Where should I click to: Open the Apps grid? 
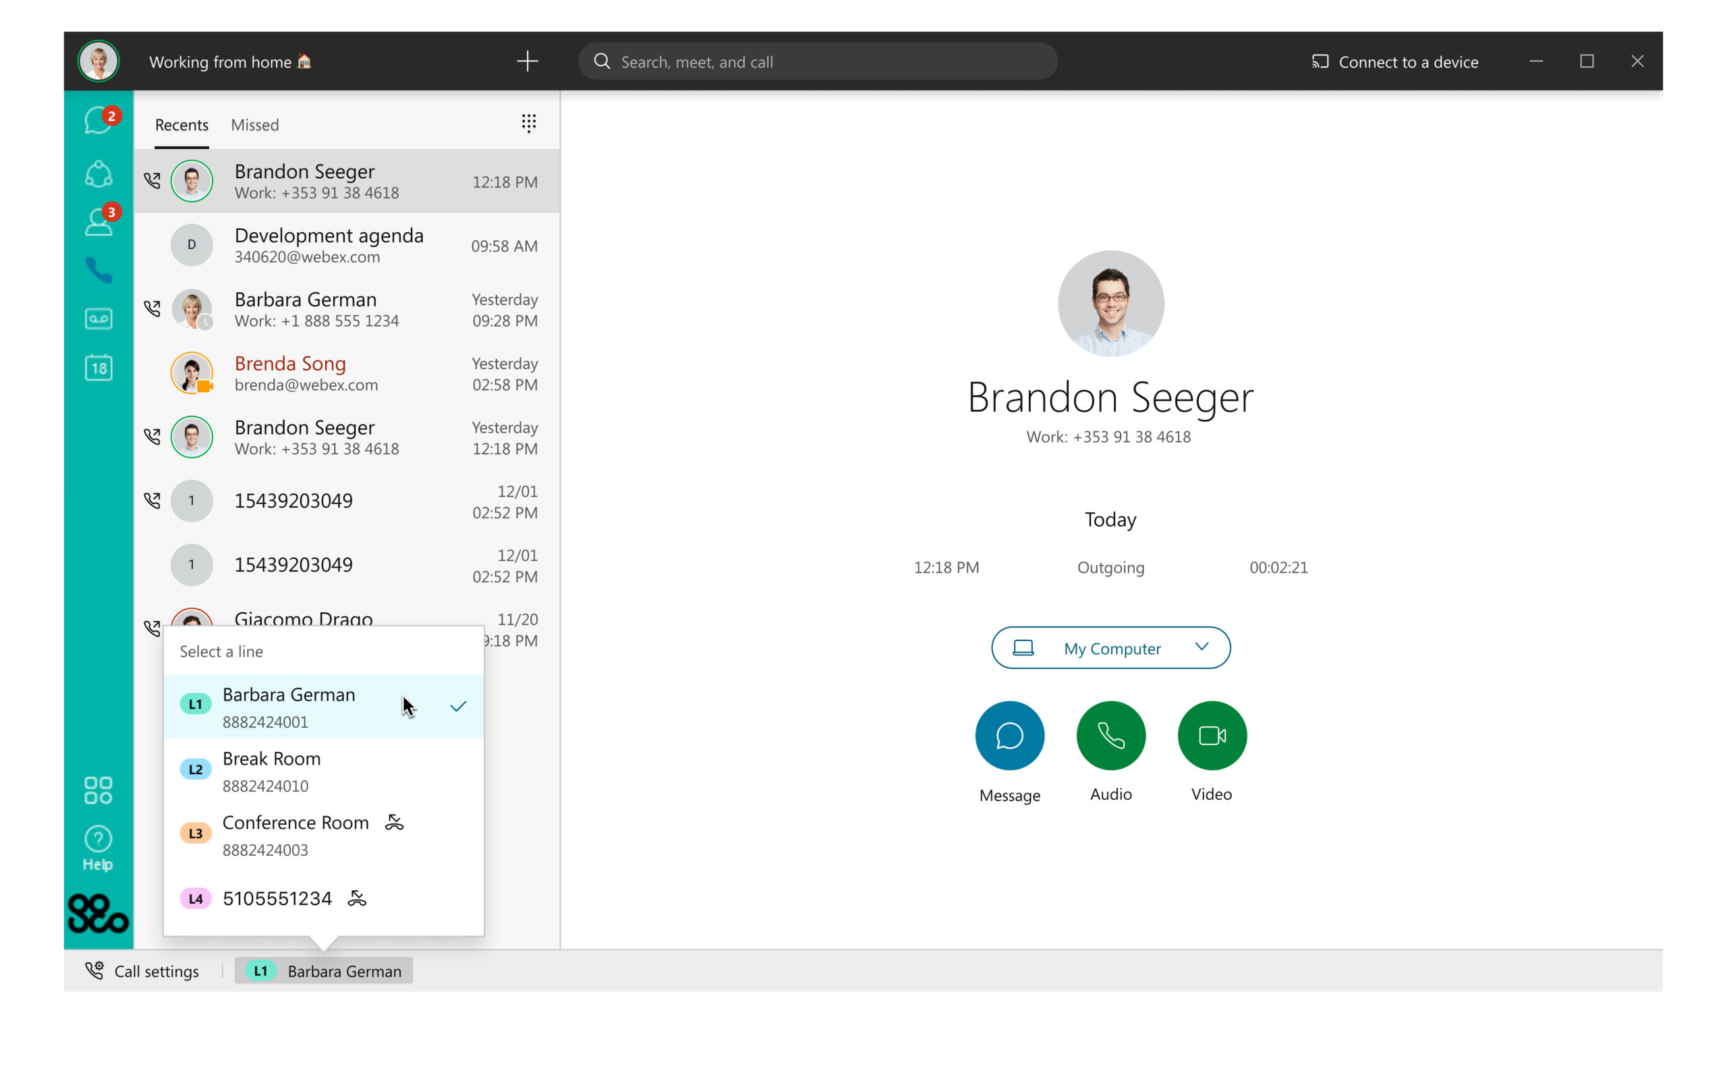click(x=98, y=791)
